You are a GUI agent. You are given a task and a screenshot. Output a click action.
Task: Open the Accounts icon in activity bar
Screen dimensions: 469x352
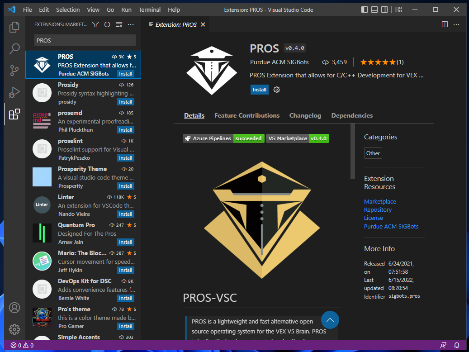pos(14,308)
